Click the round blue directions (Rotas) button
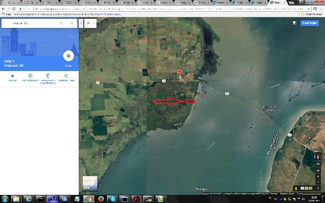This screenshot has height=203, width=325. tap(69, 56)
